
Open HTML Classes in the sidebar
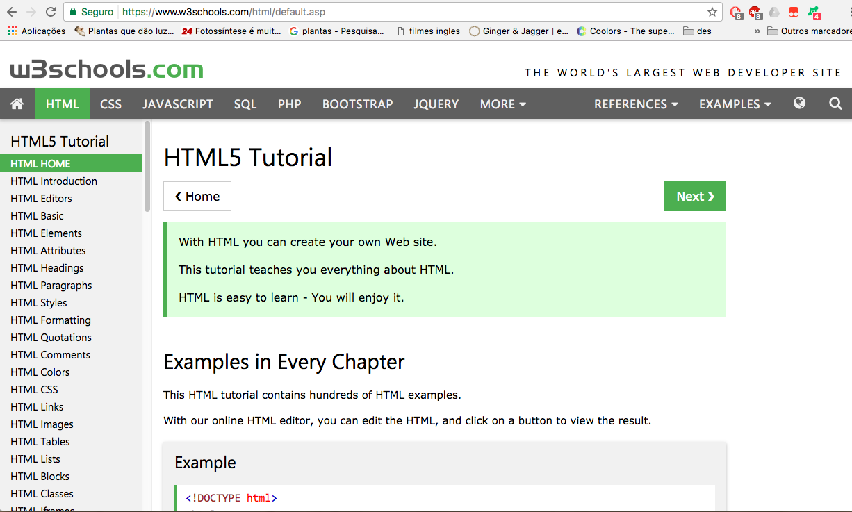coord(71,493)
